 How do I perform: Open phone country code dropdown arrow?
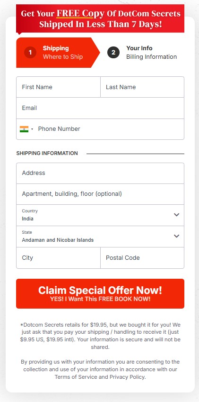tap(32, 129)
